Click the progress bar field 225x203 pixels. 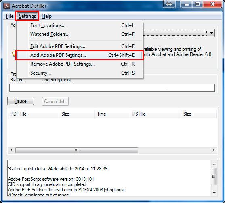(112, 88)
